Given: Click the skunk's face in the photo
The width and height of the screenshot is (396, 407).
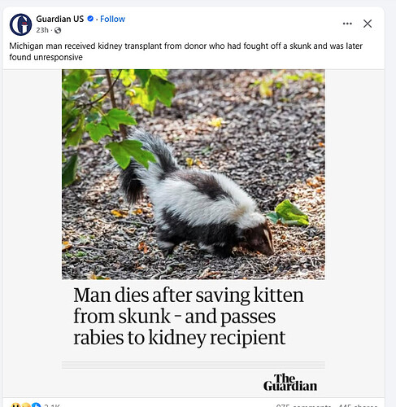Looking at the screenshot, I should 262,240.
